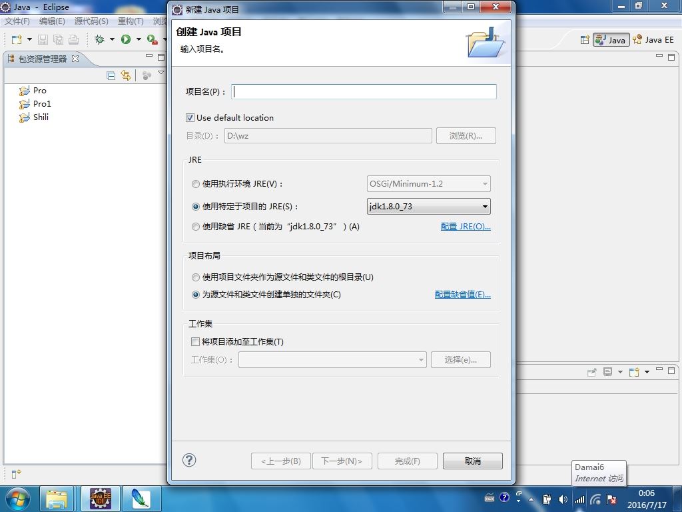The height and width of the screenshot is (512, 682).
Task: Select create separate folders radio (C)
Action: coord(196,295)
